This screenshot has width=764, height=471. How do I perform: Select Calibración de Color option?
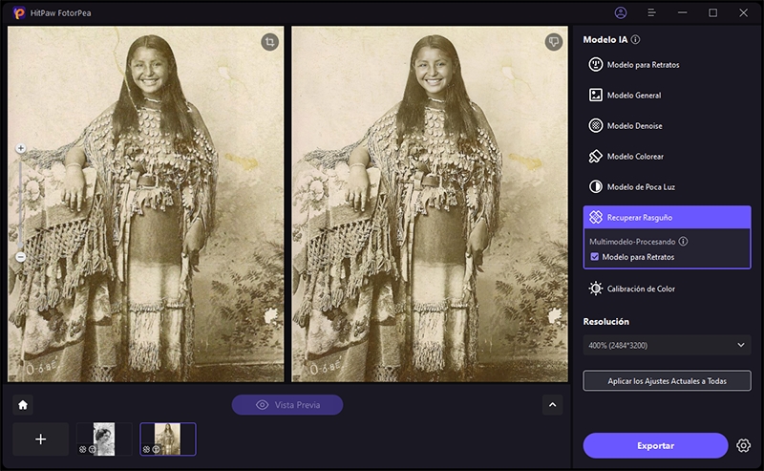click(x=667, y=289)
